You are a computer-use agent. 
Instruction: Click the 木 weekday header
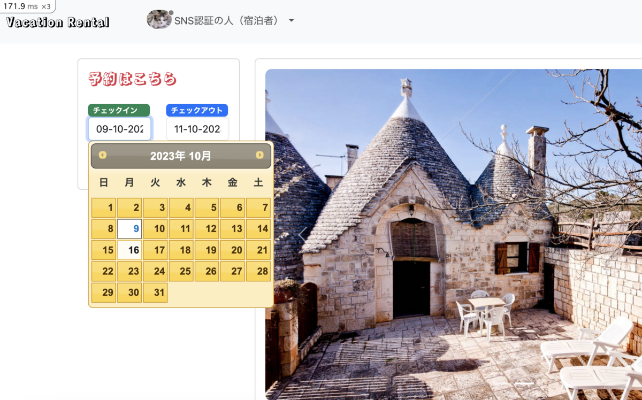(207, 182)
